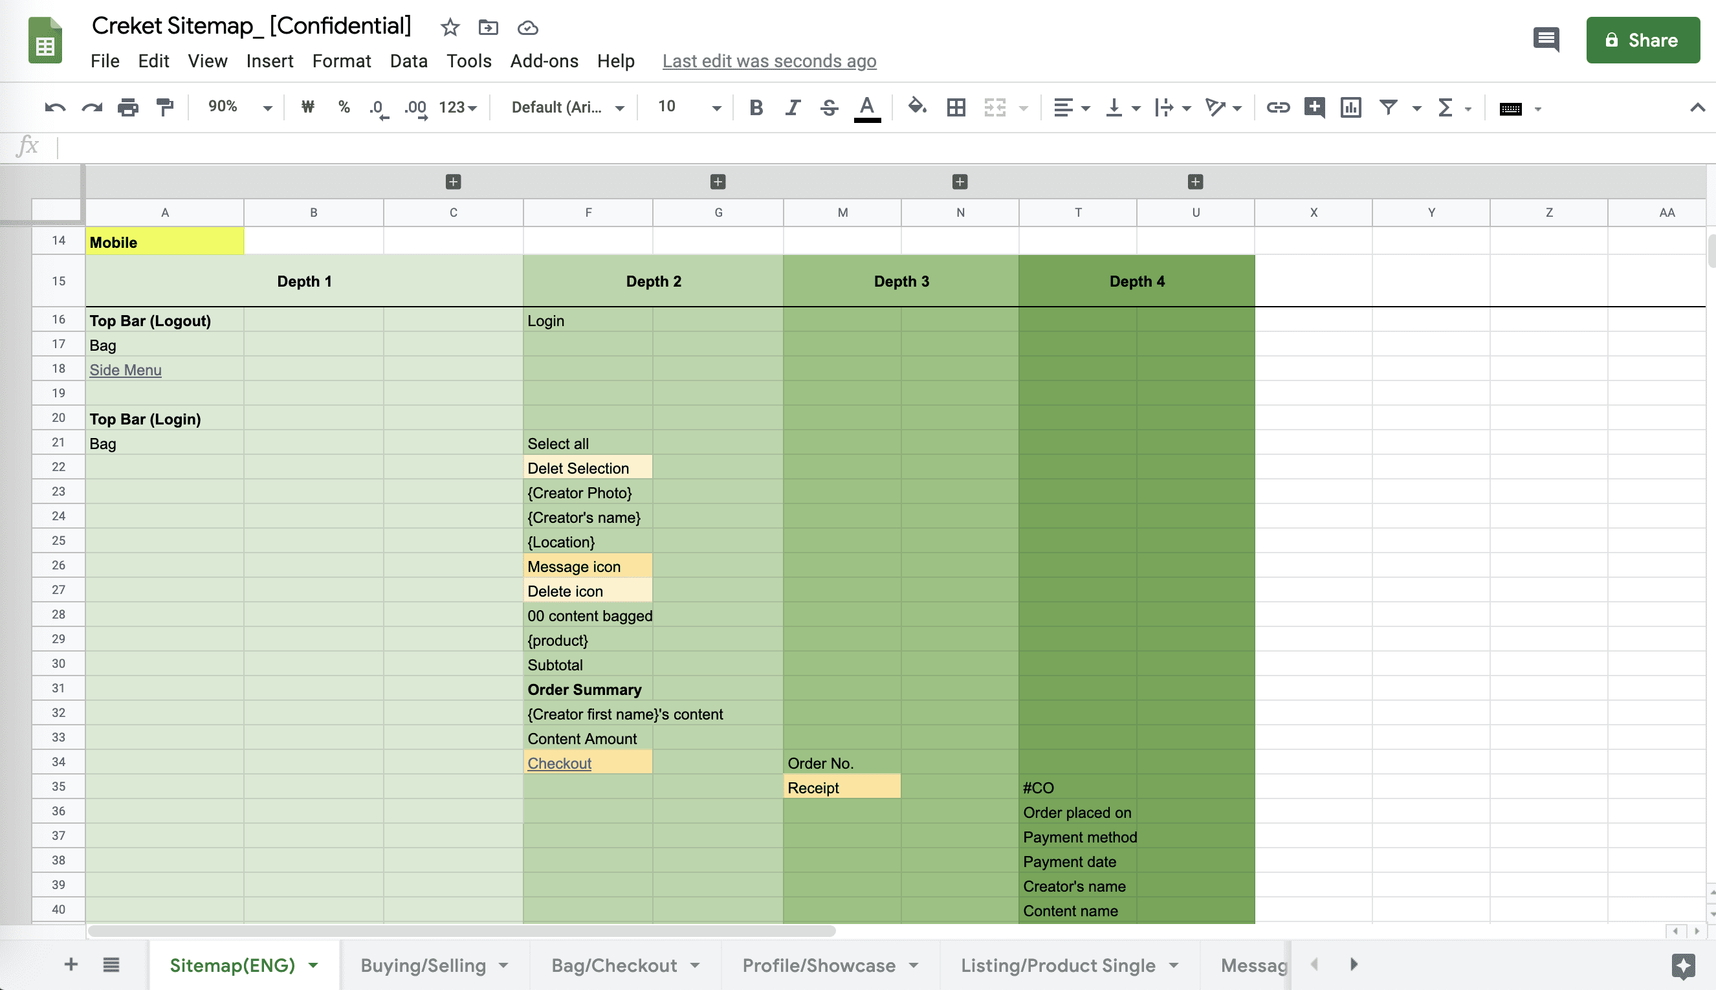Click the Merge cells icon
This screenshot has width=1716, height=990.
[995, 107]
